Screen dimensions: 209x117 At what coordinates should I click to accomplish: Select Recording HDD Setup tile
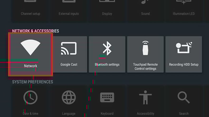(x=184, y=54)
